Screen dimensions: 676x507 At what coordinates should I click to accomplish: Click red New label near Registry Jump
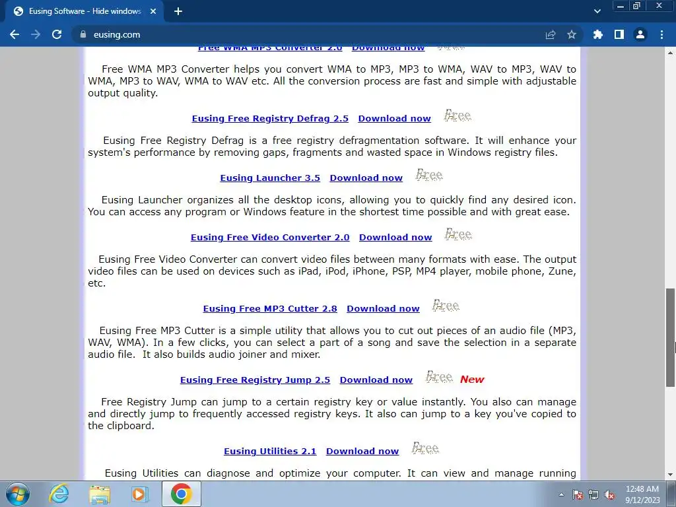pos(472,380)
